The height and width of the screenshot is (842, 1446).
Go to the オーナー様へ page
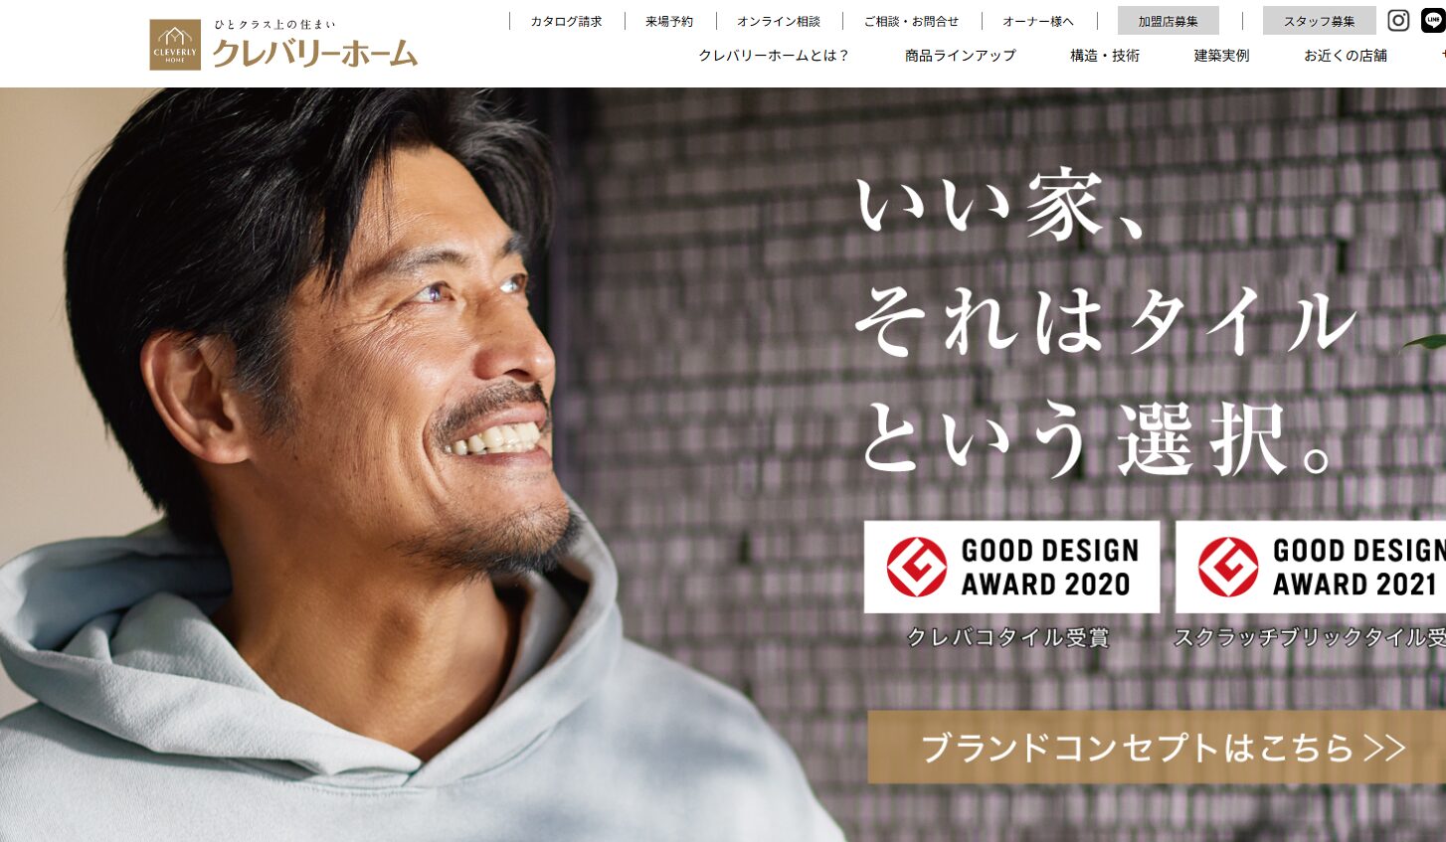(x=1038, y=21)
